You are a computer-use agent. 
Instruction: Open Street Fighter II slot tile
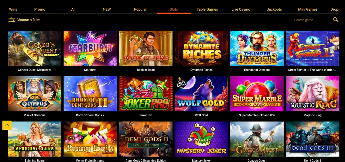(x=313, y=48)
